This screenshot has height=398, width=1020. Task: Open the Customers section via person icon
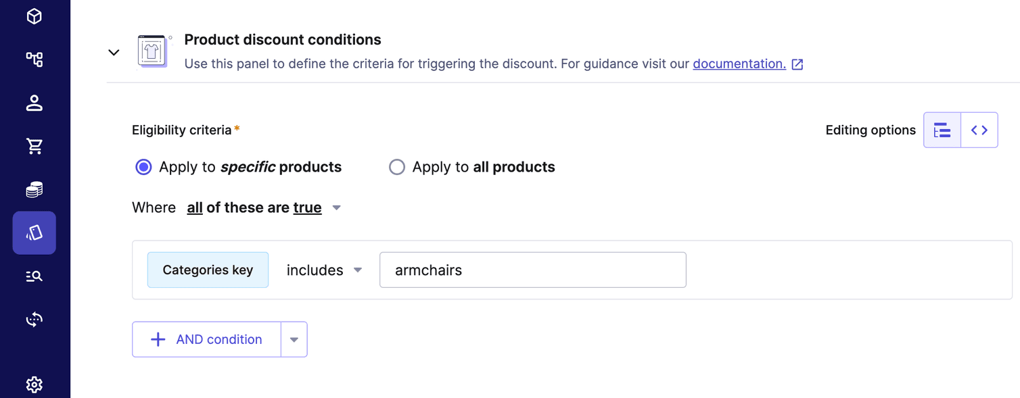click(34, 103)
